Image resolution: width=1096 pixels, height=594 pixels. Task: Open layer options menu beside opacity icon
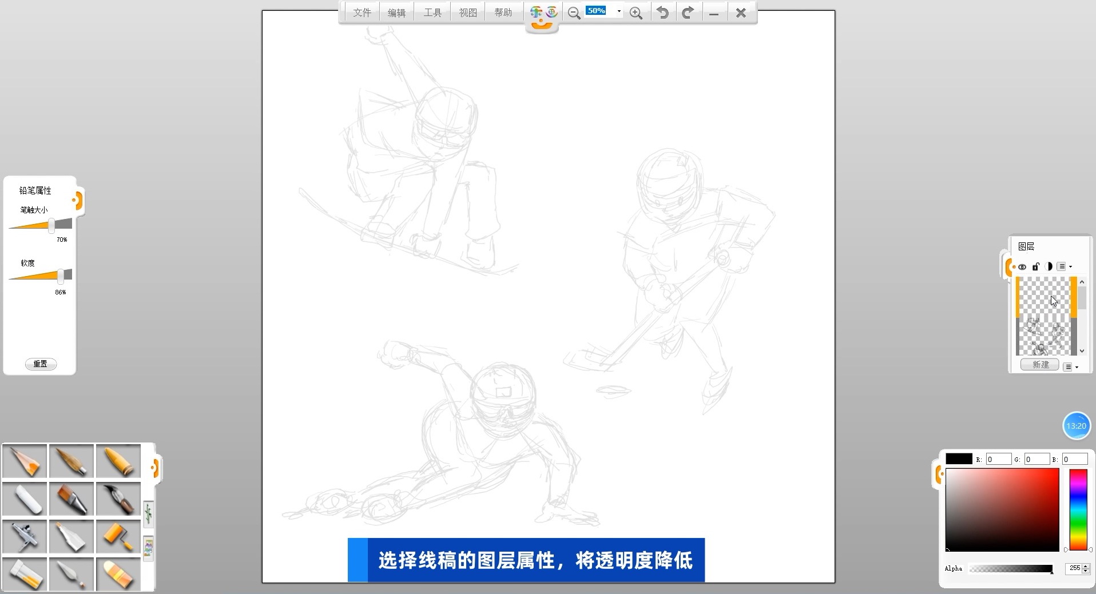click(x=1064, y=266)
